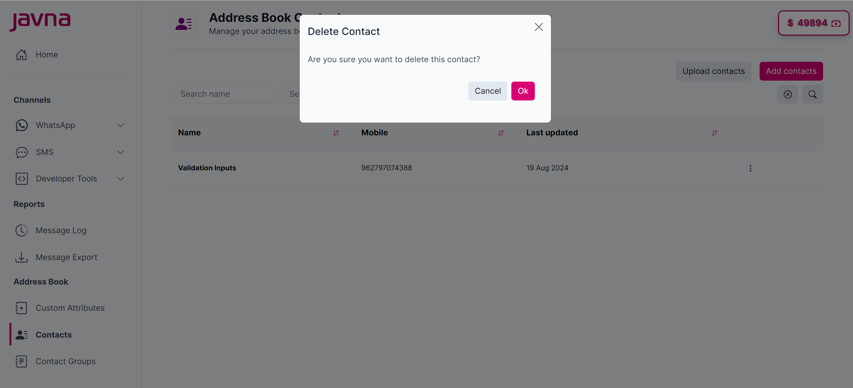
Task: Select Contacts in the Address Book menu
Action: point(53,335)
